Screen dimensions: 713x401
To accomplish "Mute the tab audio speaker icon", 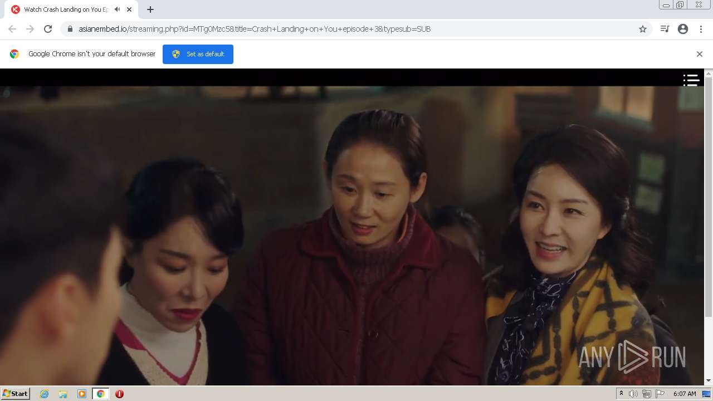I will [117, 9].
